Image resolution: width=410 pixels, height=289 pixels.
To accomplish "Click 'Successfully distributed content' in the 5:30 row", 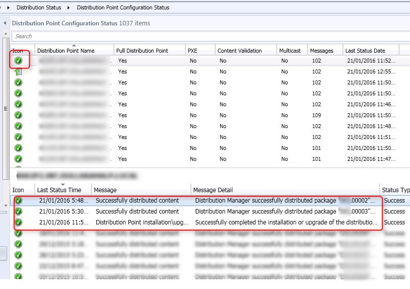I will click(x=137, y=212).
